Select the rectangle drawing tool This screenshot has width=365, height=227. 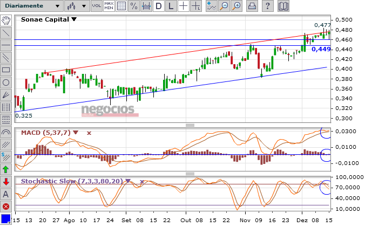pos(6,70)
